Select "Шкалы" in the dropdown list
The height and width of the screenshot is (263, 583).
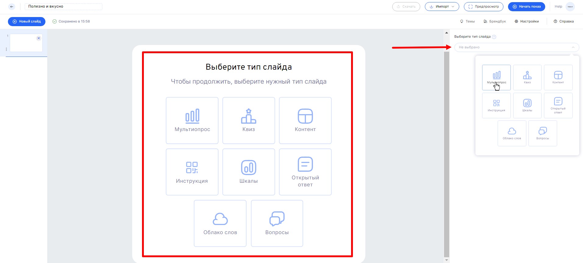pos(527,106)
